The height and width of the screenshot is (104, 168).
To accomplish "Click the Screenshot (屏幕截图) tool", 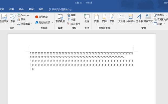I will click(x=24, y=24).
